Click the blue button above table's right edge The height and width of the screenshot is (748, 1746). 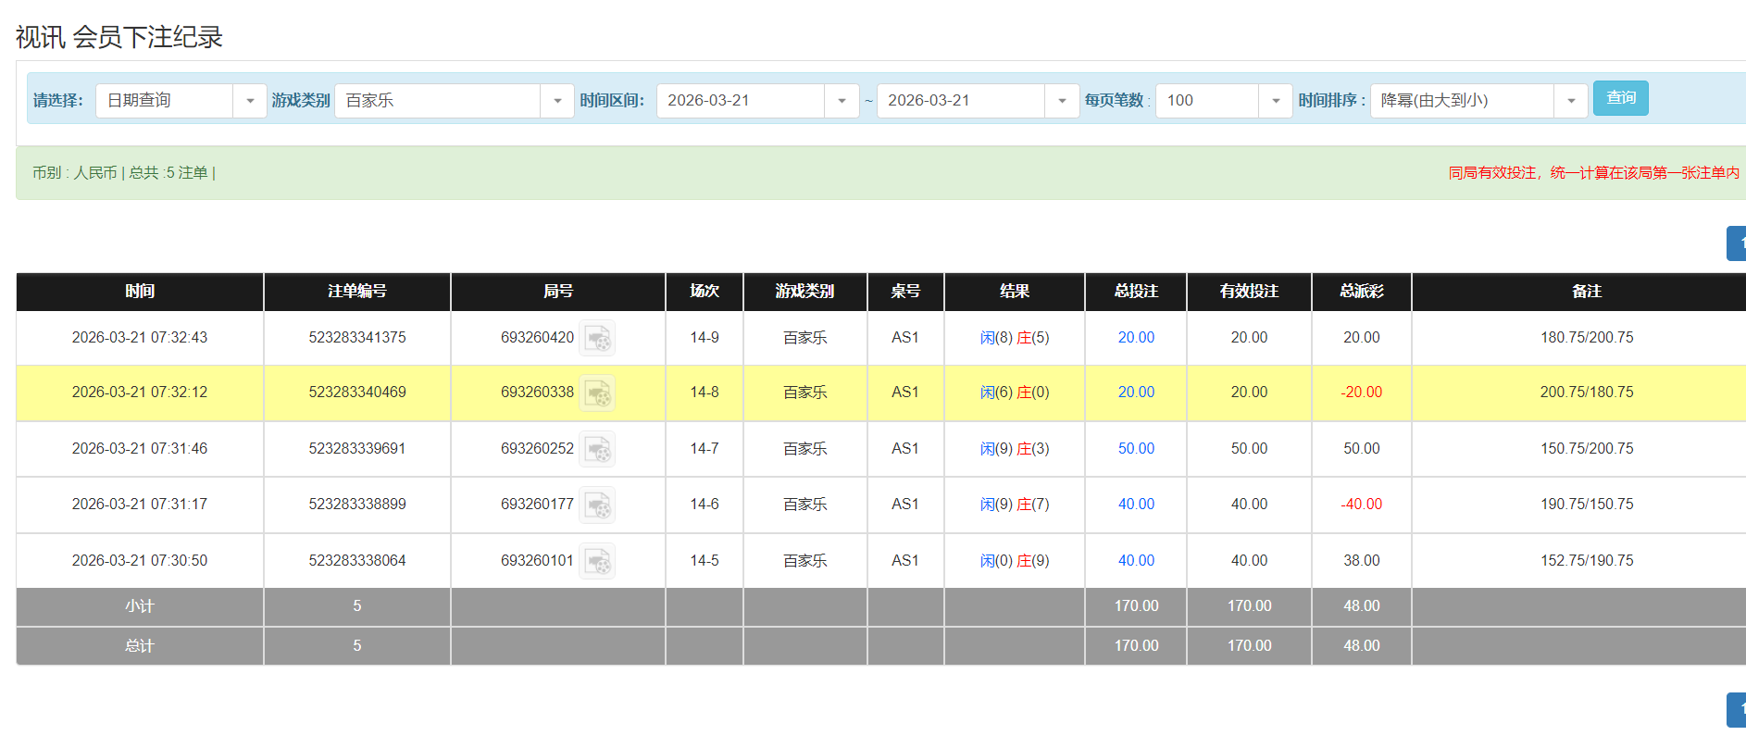[x=1736, y=243]
